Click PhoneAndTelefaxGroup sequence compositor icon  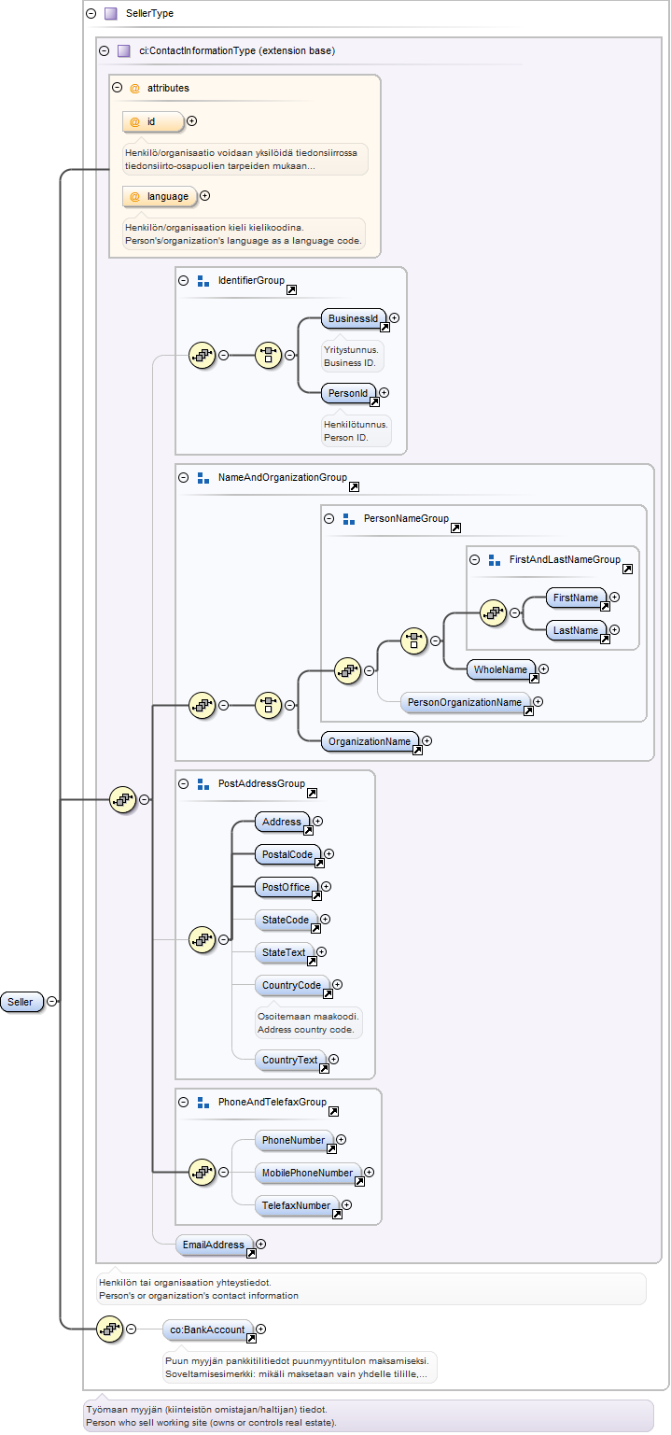(x=203, y=1172)
